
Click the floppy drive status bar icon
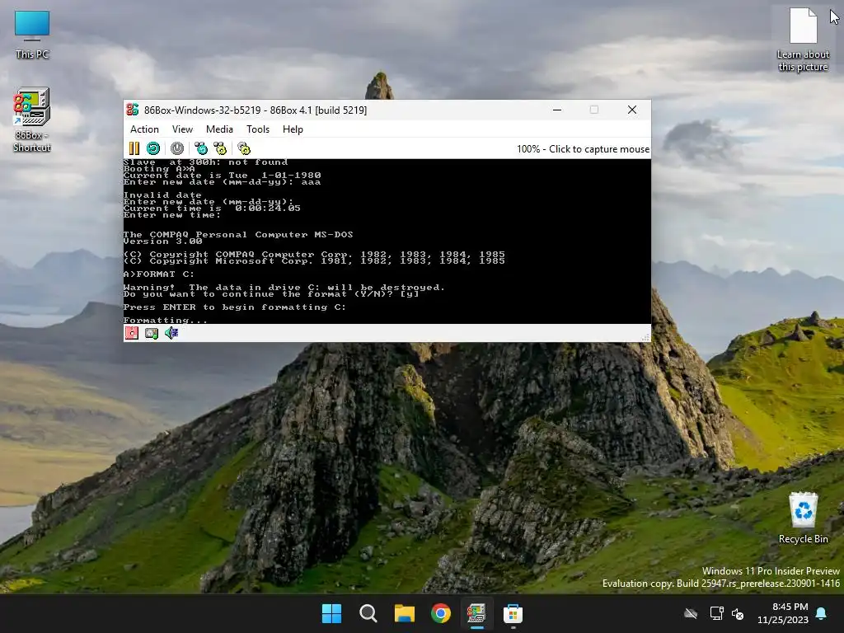pyautogui.click(x=132, y=333)
